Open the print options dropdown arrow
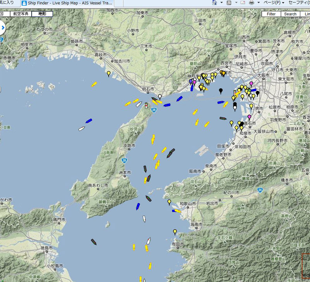Image resolution: width=310 pixels, height=282 pixels. [259, 3]
